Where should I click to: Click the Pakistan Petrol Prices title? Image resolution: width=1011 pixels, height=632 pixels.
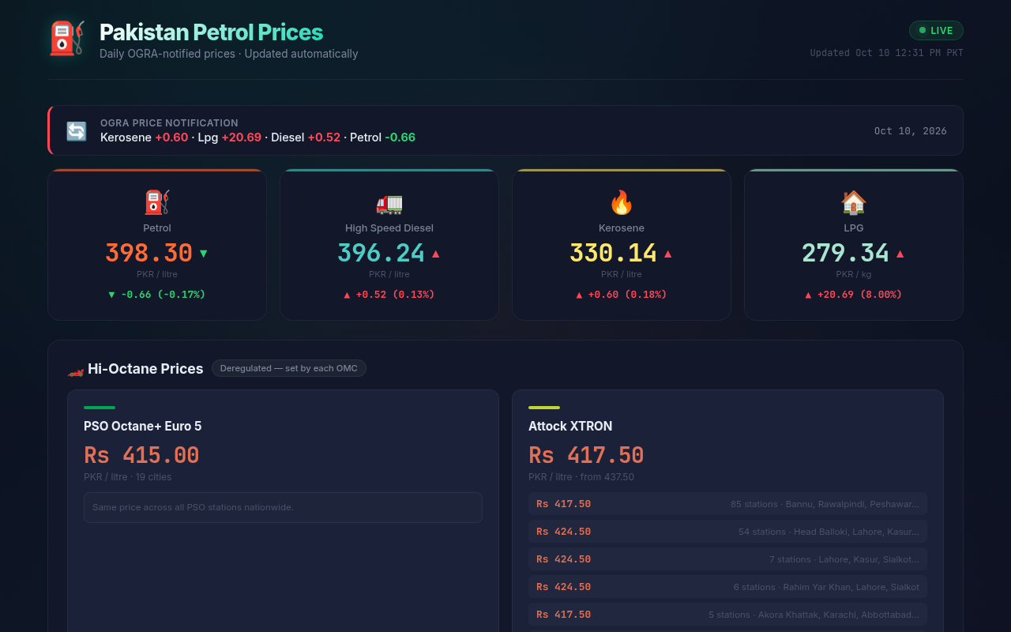pyautogui.click(x=211, y=32)
